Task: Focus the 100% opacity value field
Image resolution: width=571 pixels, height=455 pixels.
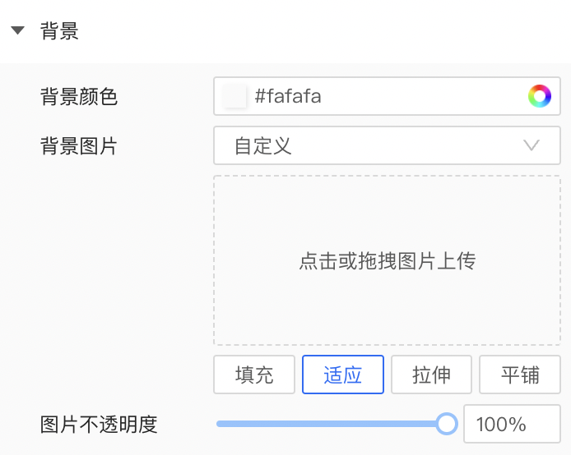Action: 512,424
